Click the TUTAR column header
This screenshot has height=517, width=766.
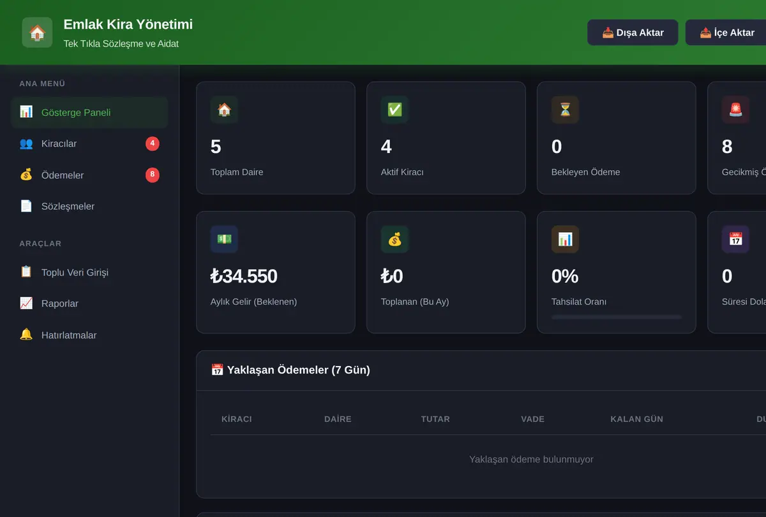[435, 419]
